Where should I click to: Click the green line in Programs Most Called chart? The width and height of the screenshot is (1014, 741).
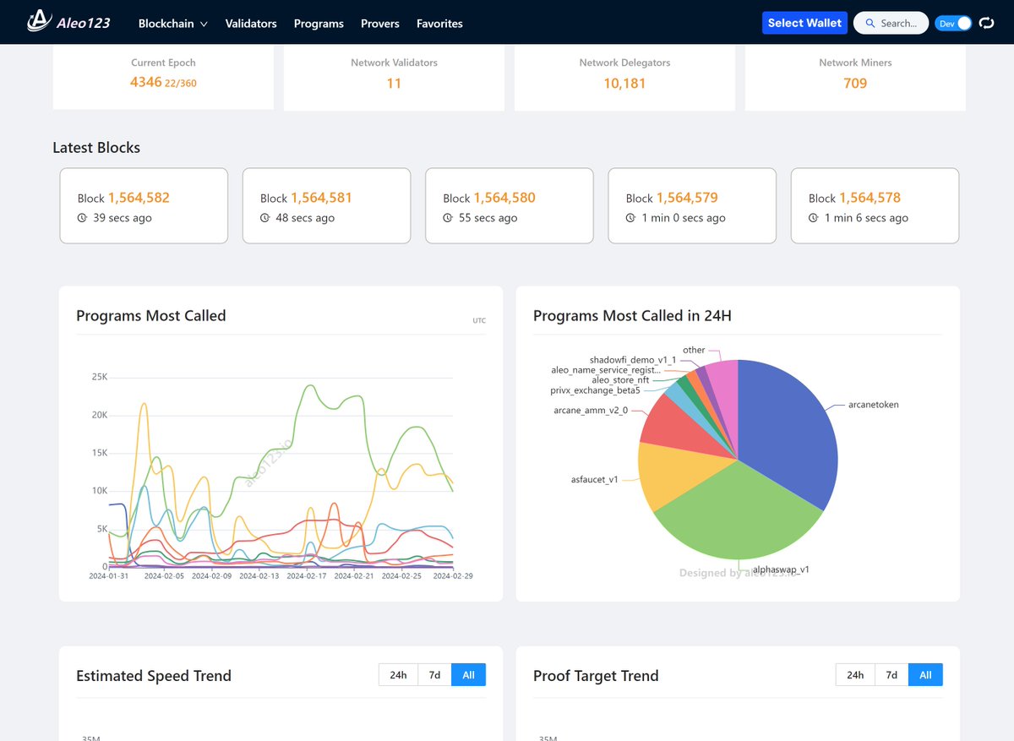tap(310, 387)
